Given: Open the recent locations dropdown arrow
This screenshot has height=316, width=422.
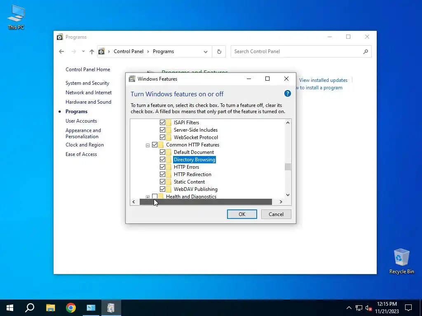Looking at the screenshot, I should [x=83, y=51].
